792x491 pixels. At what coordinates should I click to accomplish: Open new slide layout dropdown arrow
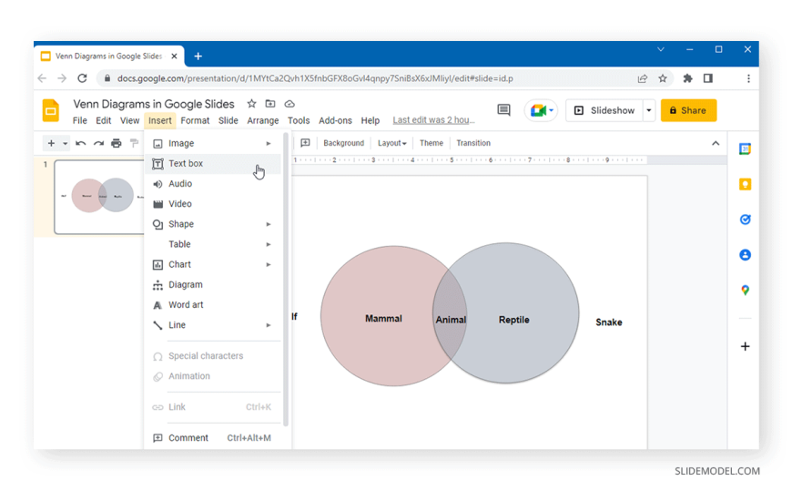point(66,144)
